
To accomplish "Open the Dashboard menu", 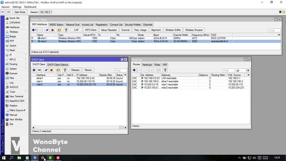I will 30,7.
